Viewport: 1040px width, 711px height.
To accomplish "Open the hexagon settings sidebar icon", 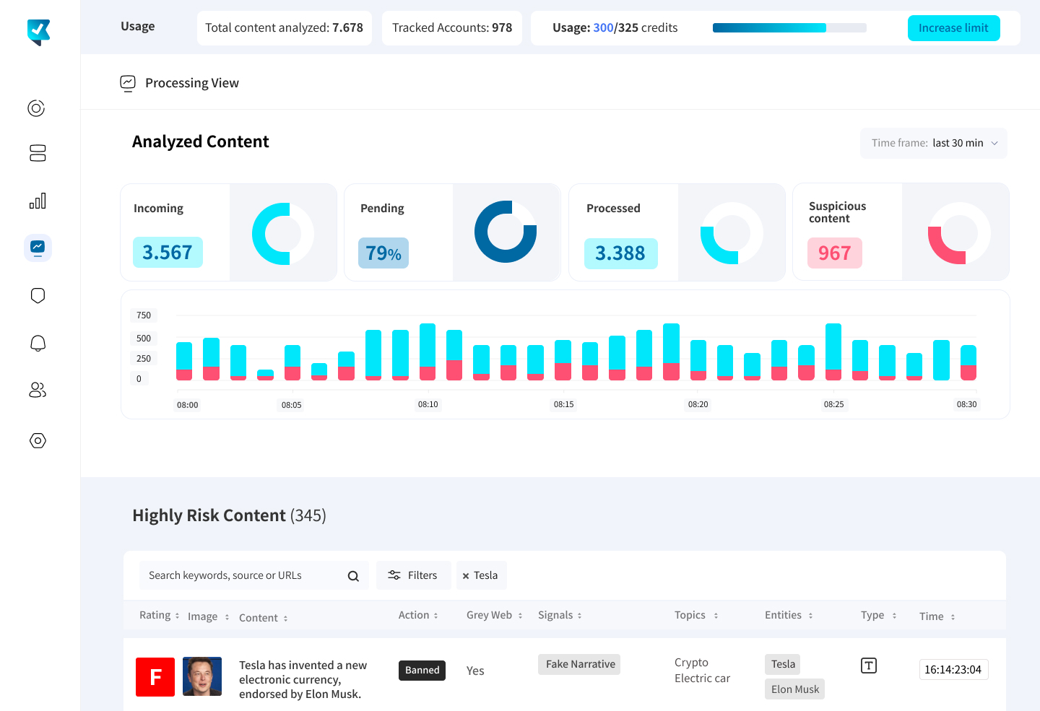I will pos(38,440).
